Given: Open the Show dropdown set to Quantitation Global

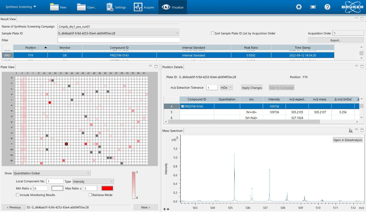Looking at the screenshot, I should (x=87, y=173).
